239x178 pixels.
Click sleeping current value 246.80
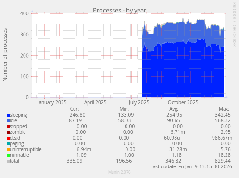coord(77,115)
